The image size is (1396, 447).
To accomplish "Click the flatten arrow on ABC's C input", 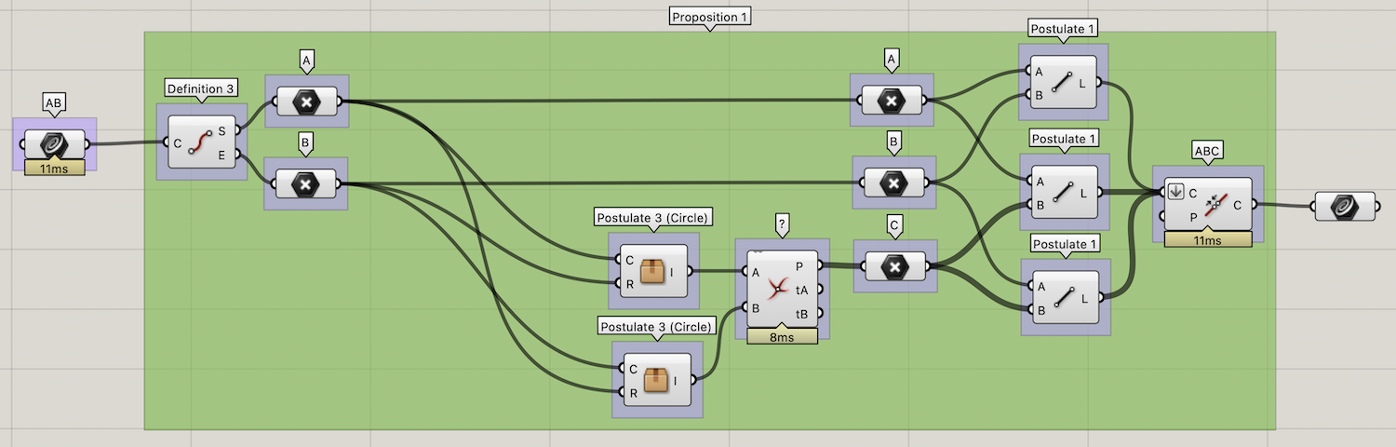I will pos(1175,193).
